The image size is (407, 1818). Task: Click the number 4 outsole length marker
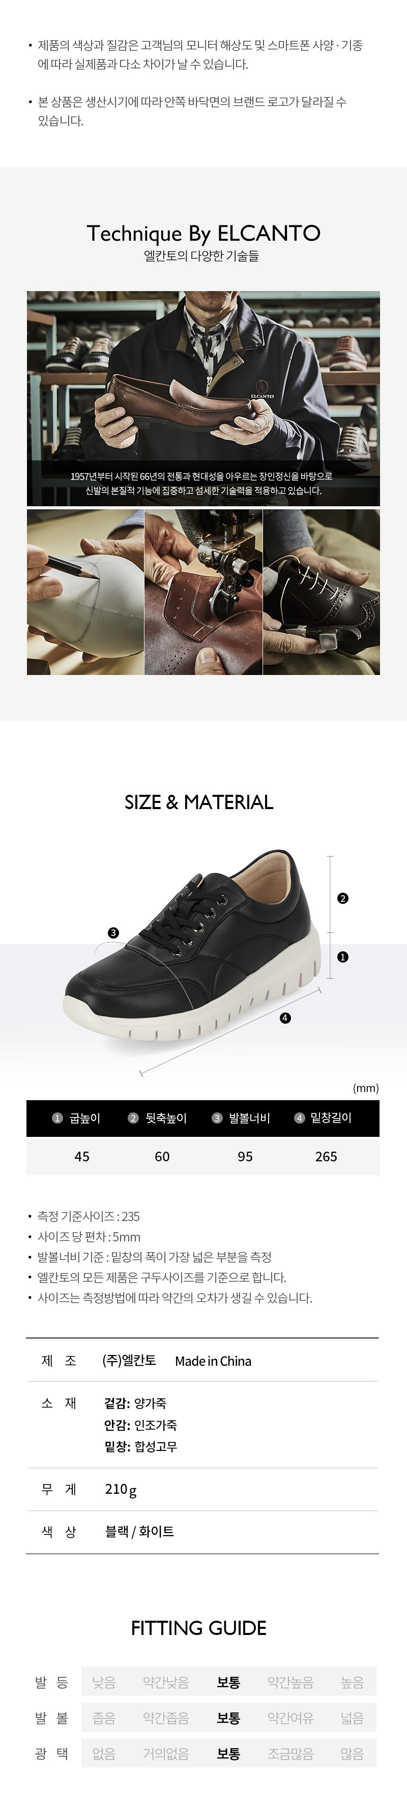coord(285,1018)
